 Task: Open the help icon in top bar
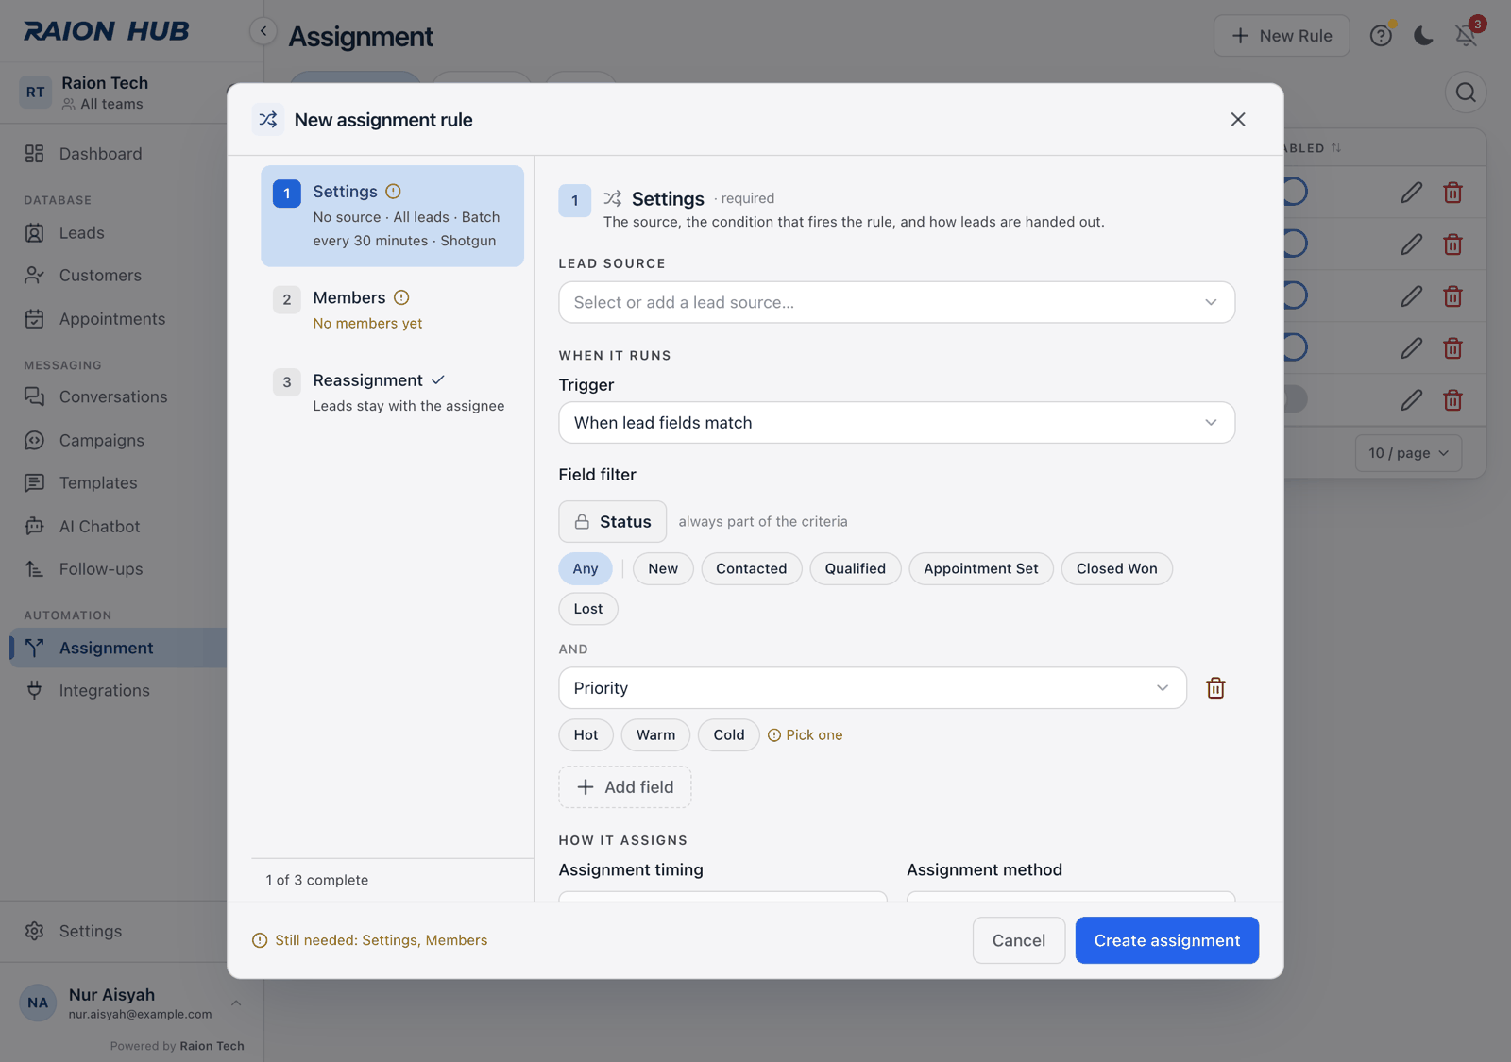(1381, 36)
